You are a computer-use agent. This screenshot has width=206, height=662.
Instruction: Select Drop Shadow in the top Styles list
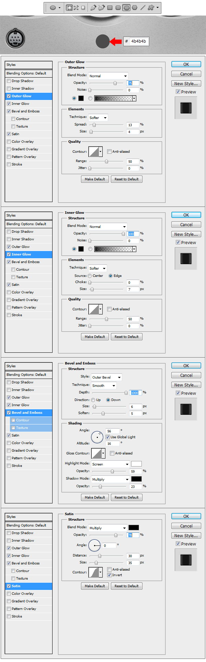point(22,81)
